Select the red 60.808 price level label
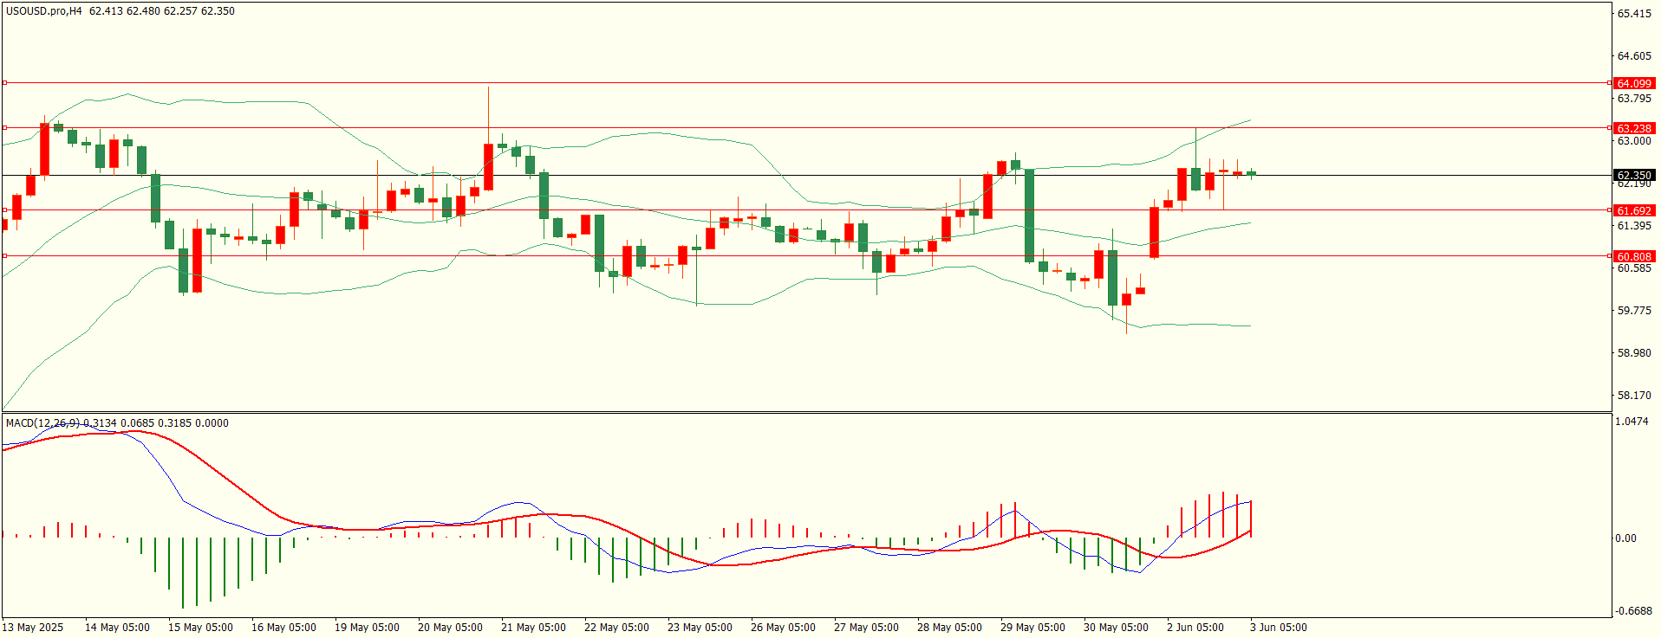Viewport: 1661px width, 638px height. 1634,256
